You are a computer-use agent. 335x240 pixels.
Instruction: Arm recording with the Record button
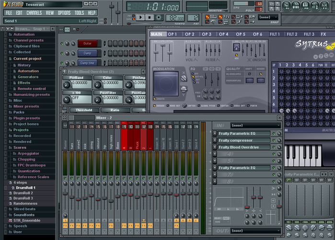pyautogui.click(x=159, y=17)
